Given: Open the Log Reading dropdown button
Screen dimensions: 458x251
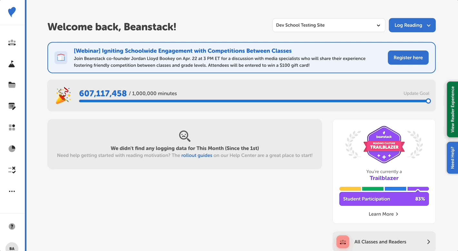Looking at the screenshot, I should coord(412,25).
